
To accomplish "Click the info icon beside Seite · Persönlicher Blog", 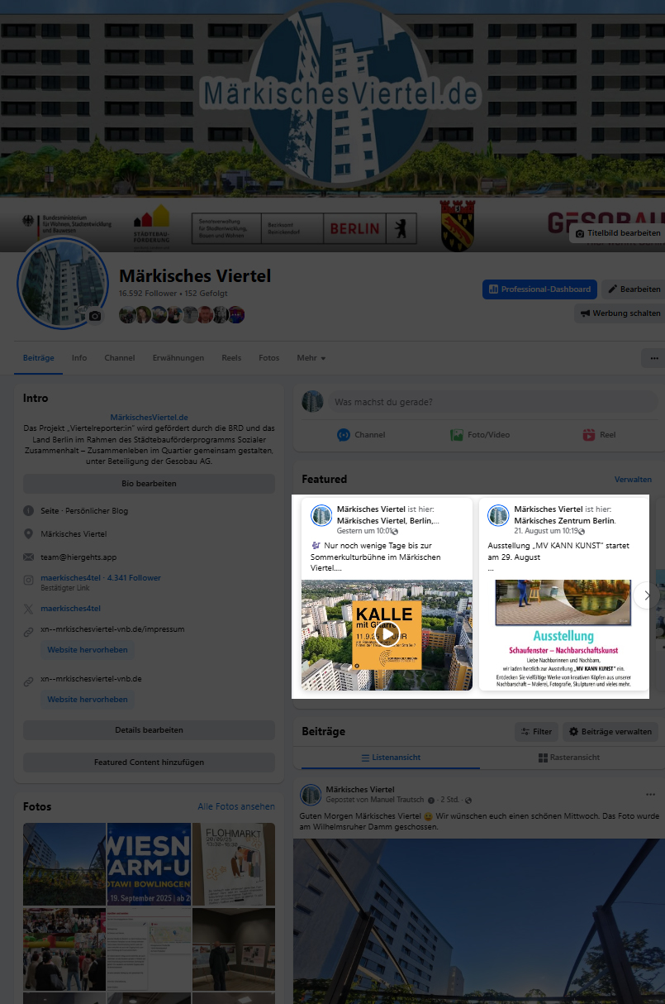I will [x=29, y=511].
